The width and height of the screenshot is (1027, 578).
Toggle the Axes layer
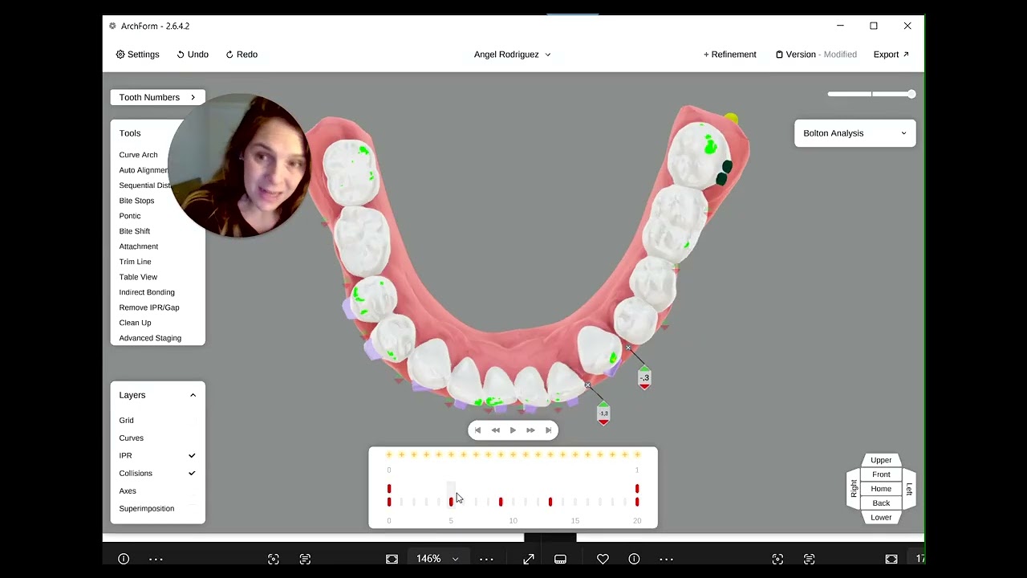tap(157, 491)
